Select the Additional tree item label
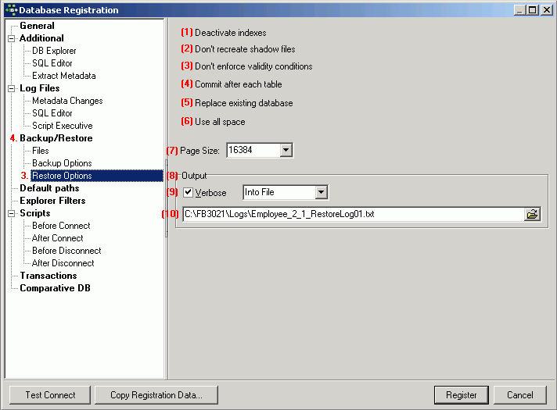Viewport: 557px width, 410px height. click(x=41, y=38)
